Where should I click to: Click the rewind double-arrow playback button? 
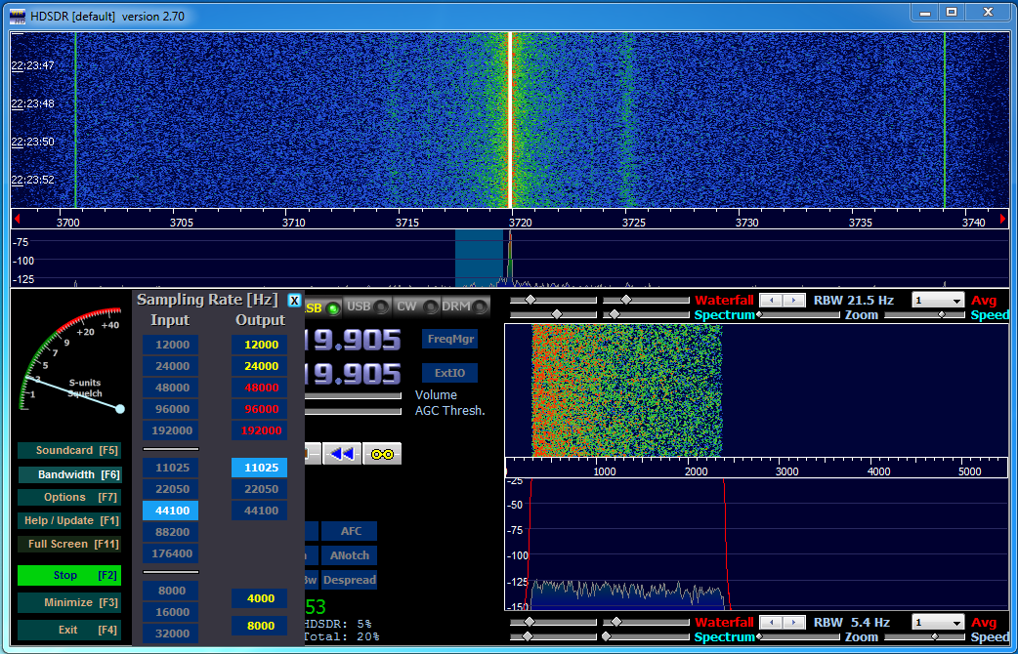coord(342,454)
